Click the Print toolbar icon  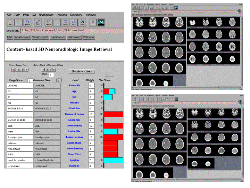[74, 23]
